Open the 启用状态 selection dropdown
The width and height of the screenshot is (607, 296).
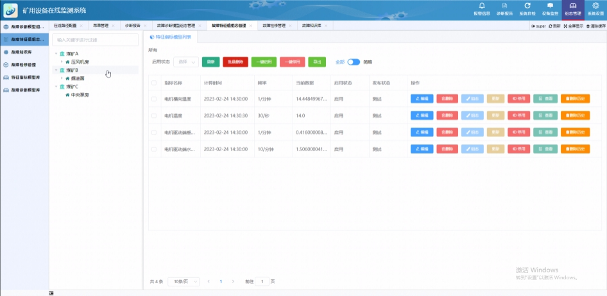tap(185, 62)
